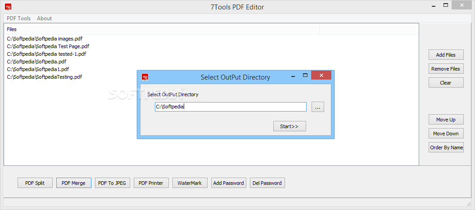Click the Del Password button
The width and height of the screenshot is (475, 210).
[267, 183]
